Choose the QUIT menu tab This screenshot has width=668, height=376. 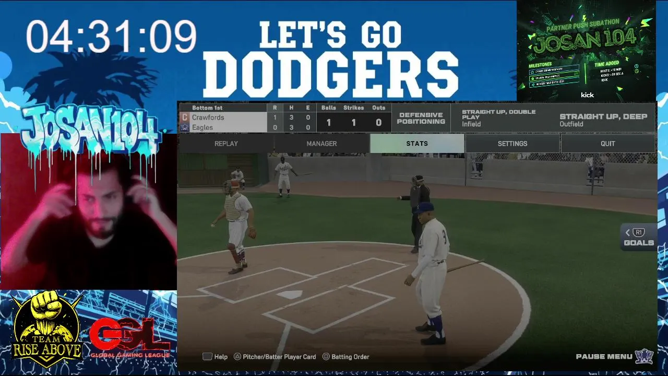608,143
